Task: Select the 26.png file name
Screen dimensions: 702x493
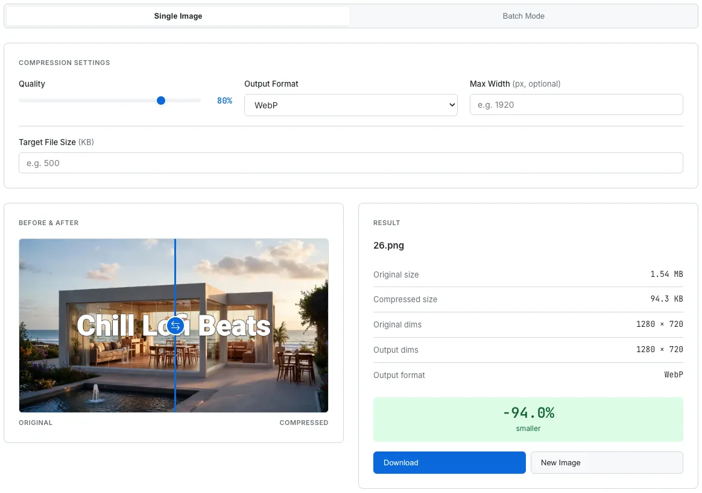Action: coord(388,246)
